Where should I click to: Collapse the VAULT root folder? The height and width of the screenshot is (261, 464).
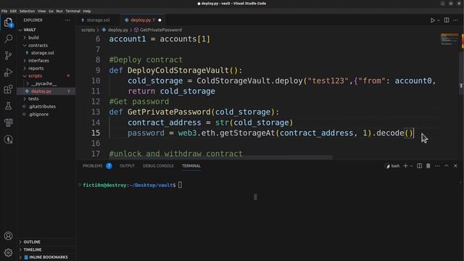[46, 30]
